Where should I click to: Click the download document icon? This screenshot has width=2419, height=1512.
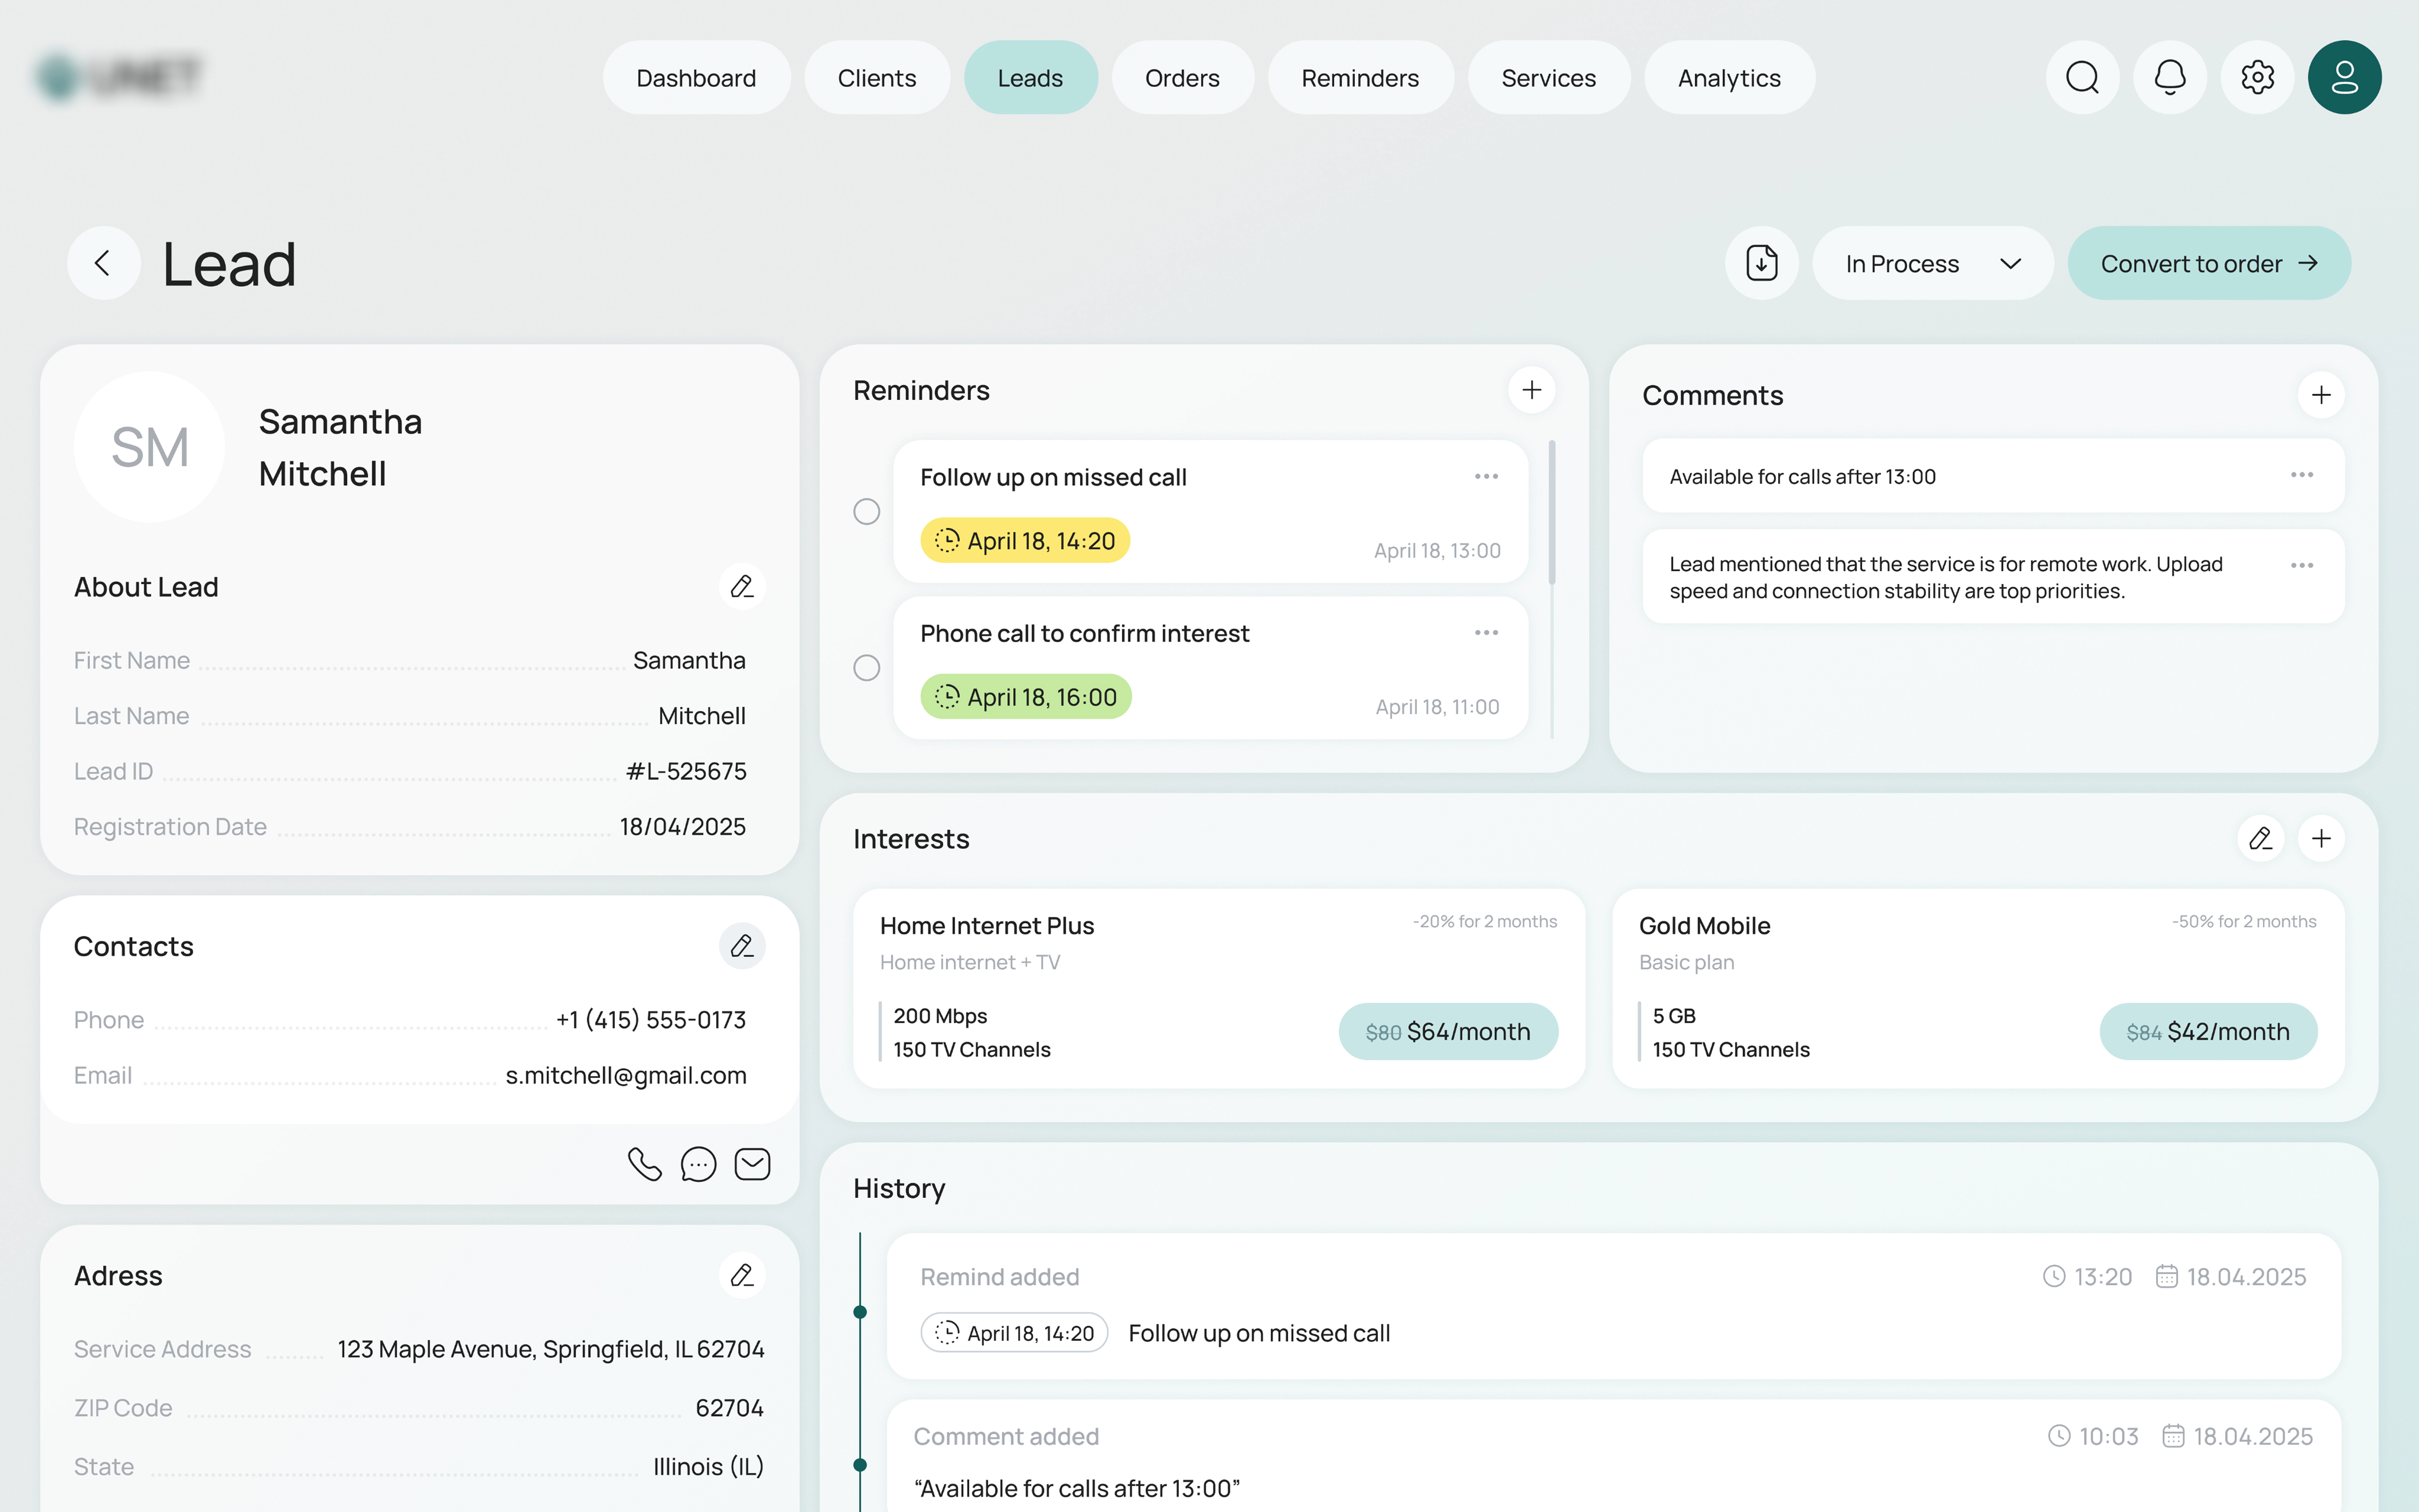(1761, 263)
